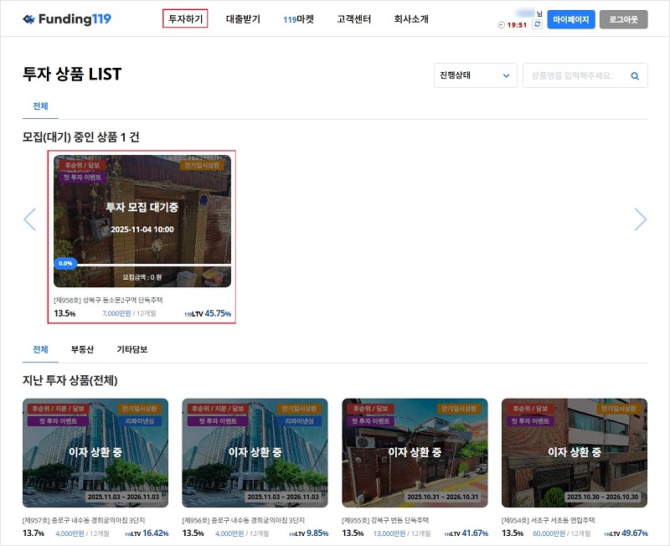
Task: Click the session clock icon beside 19:51
Action: click(501, 25)
